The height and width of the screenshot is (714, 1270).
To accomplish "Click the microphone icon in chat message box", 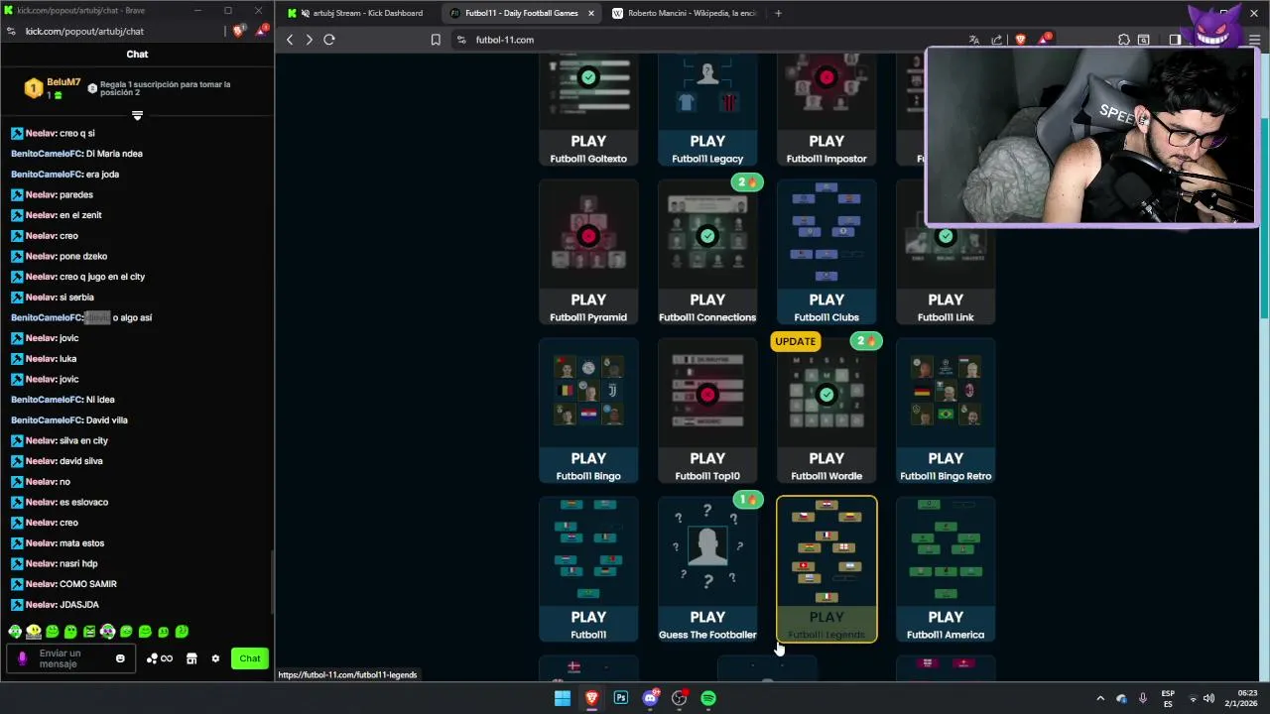I will [x=22, y=658].
